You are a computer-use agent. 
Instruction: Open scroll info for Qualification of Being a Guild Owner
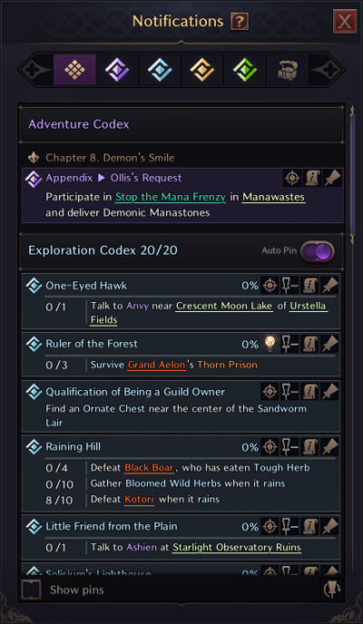pos(310,392)
